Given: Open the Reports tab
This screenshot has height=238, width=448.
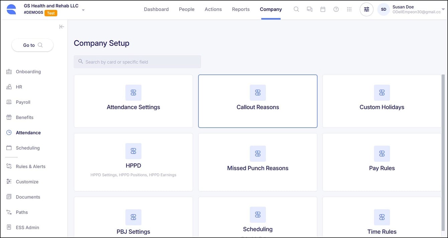Looking at the screenshot, I should click(241, 9).
